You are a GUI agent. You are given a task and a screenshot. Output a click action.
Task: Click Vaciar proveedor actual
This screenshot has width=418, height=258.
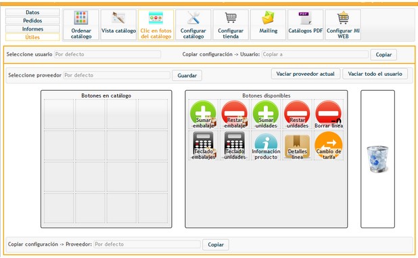(306, 74)
